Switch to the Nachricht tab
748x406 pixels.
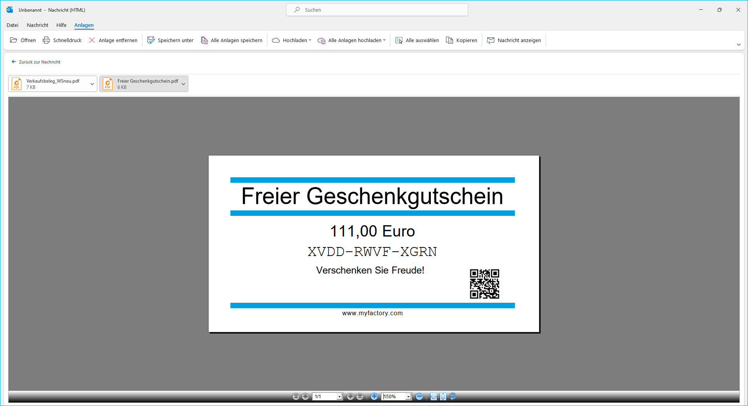pyautogui.click(x=37, y=25)
